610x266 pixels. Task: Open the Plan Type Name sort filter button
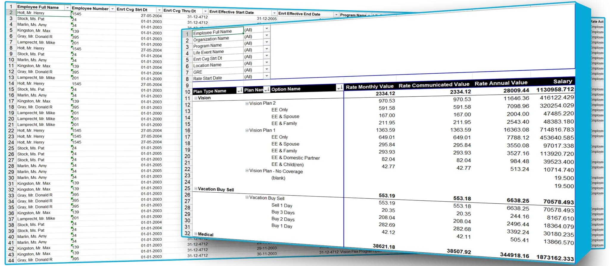click(x=239, y=90)
